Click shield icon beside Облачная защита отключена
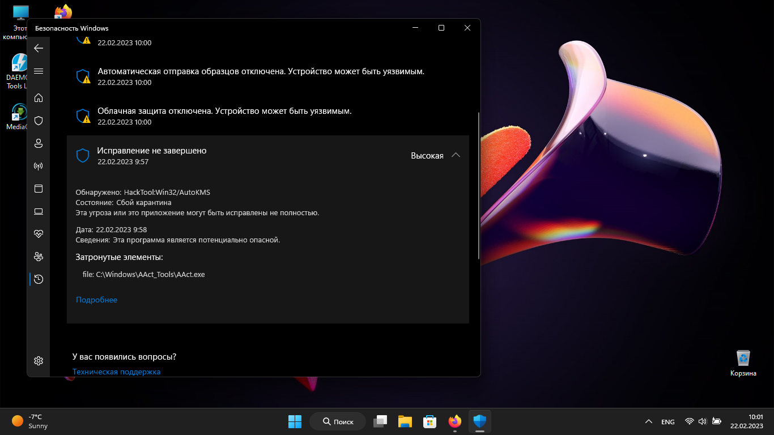Screen dimensions: 774x435 [83, 116]
